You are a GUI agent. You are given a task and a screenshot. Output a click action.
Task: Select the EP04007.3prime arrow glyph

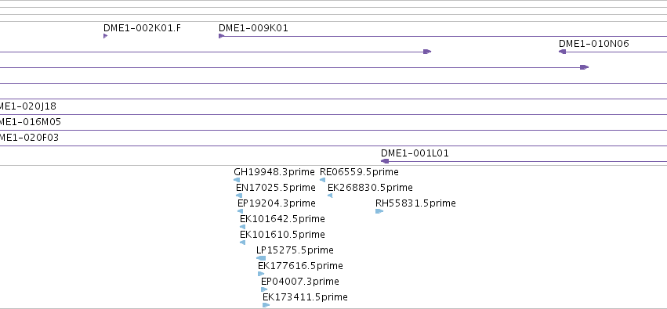(264, 289)
